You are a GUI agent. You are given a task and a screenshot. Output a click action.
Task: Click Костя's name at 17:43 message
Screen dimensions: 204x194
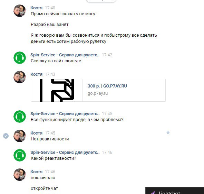pos(37,74)
